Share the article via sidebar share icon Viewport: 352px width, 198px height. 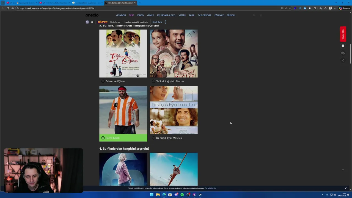tap(343, 60)
